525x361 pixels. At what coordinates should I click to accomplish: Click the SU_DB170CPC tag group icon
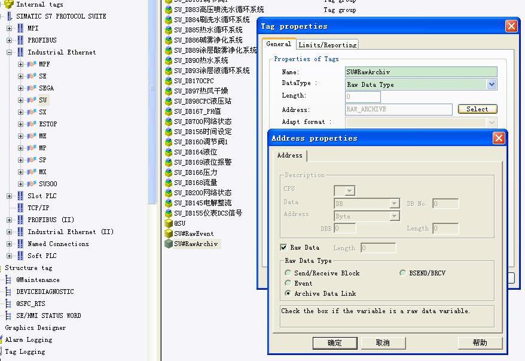(169, 81)
